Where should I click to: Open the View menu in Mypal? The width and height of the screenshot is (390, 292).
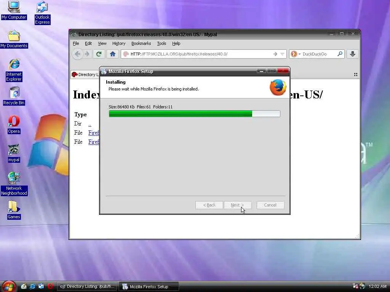(102, 43)
